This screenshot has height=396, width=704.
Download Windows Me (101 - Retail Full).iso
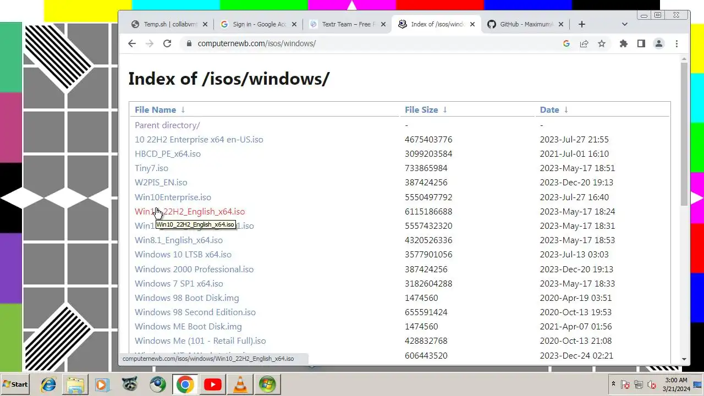tap(200, 341)
